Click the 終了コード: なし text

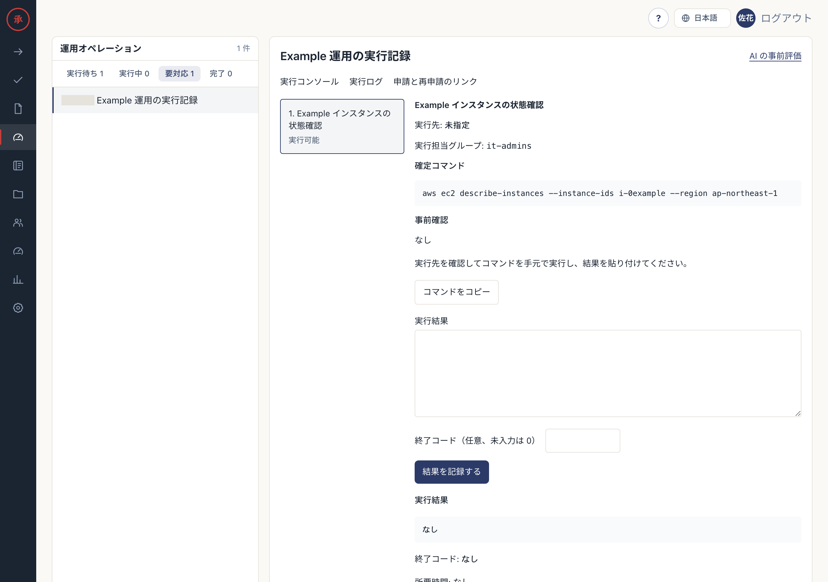(446, 559)
